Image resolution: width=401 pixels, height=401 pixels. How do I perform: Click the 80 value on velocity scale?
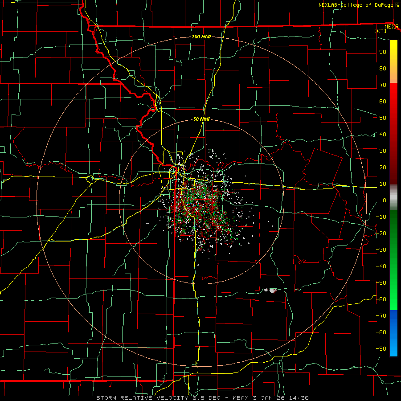point(383,68)
